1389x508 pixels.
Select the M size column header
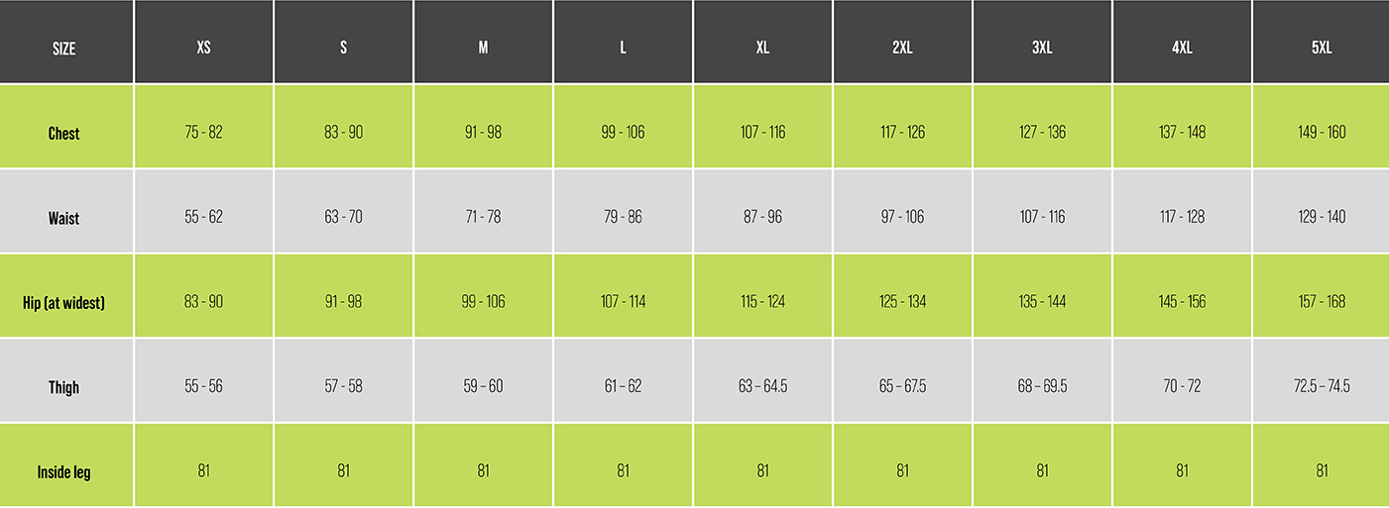pos(483,49)
